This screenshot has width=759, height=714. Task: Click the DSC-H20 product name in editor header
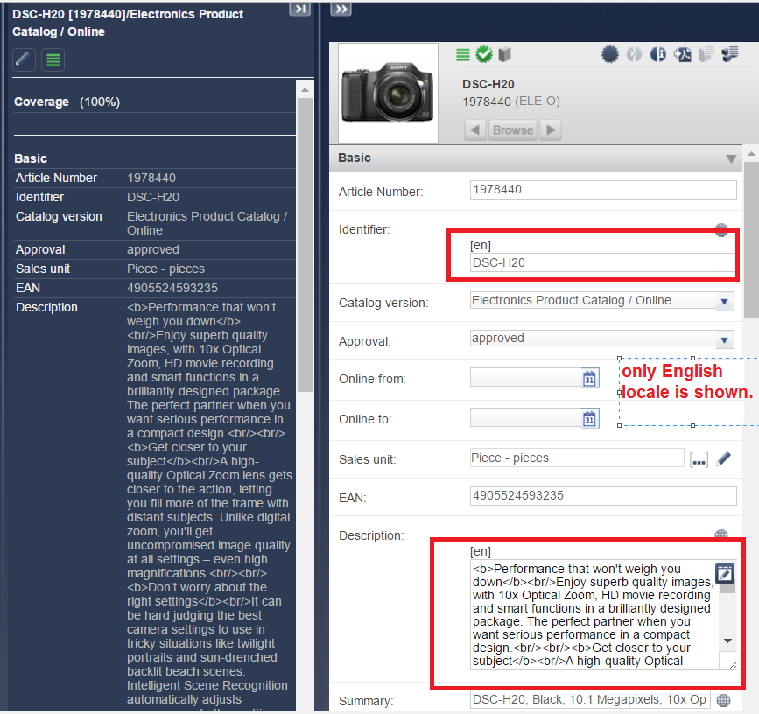(x=488, y=84)
